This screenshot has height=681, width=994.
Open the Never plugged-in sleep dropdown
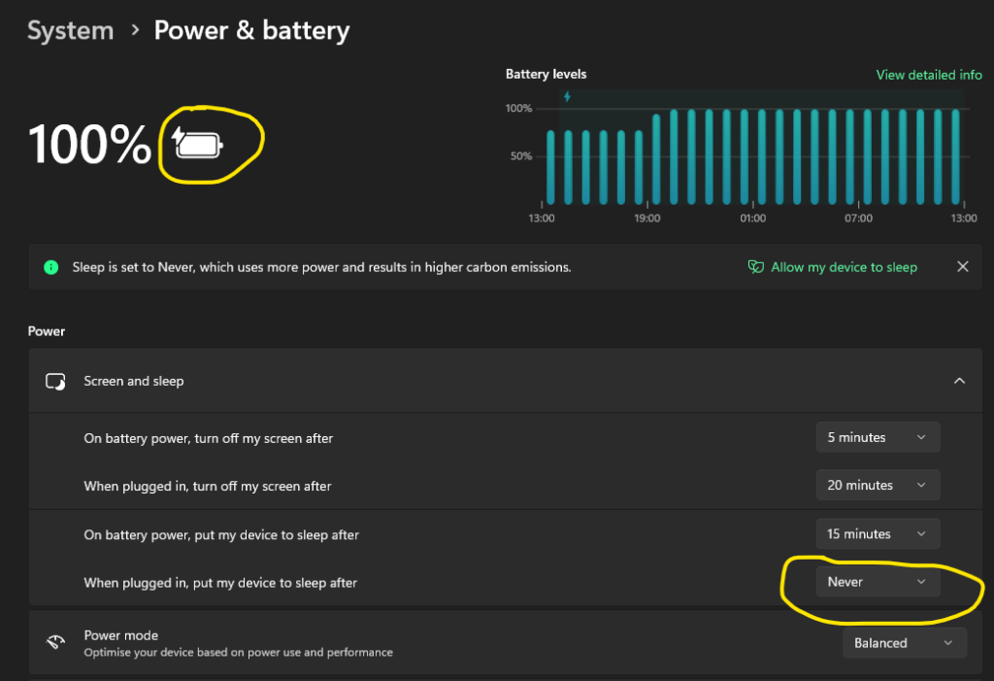coord(878,582)
